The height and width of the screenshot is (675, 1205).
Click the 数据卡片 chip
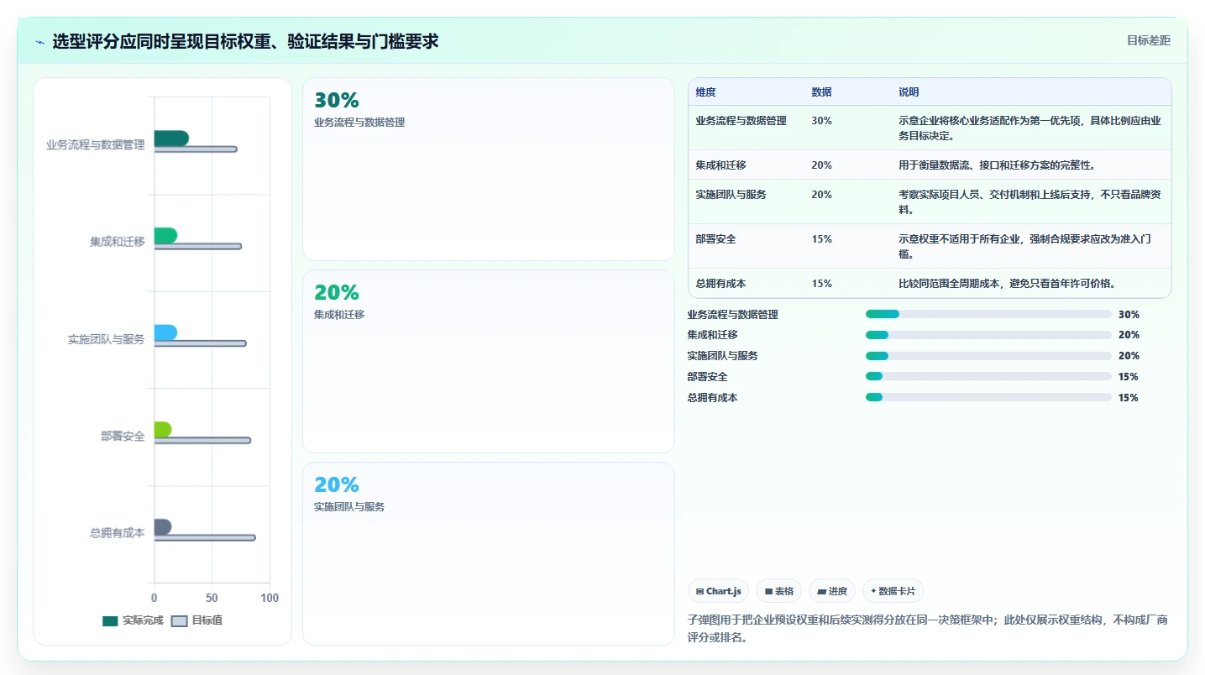click(893, 591)
